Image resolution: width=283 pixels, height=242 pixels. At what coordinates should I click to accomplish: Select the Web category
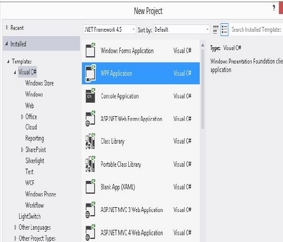[x=29, y=106]
